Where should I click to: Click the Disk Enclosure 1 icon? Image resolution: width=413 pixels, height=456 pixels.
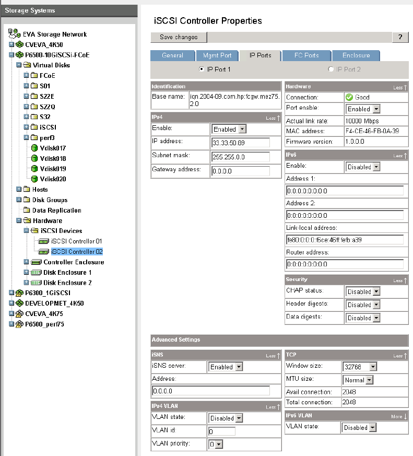[36, 273]
